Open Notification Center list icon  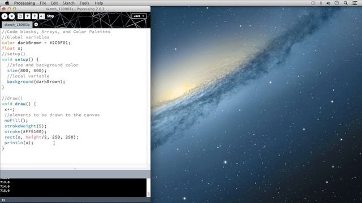coord(355,3)
